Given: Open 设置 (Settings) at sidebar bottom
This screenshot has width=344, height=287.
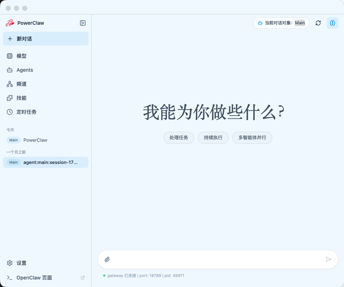Looking at the screenshot, I should 21,263.
